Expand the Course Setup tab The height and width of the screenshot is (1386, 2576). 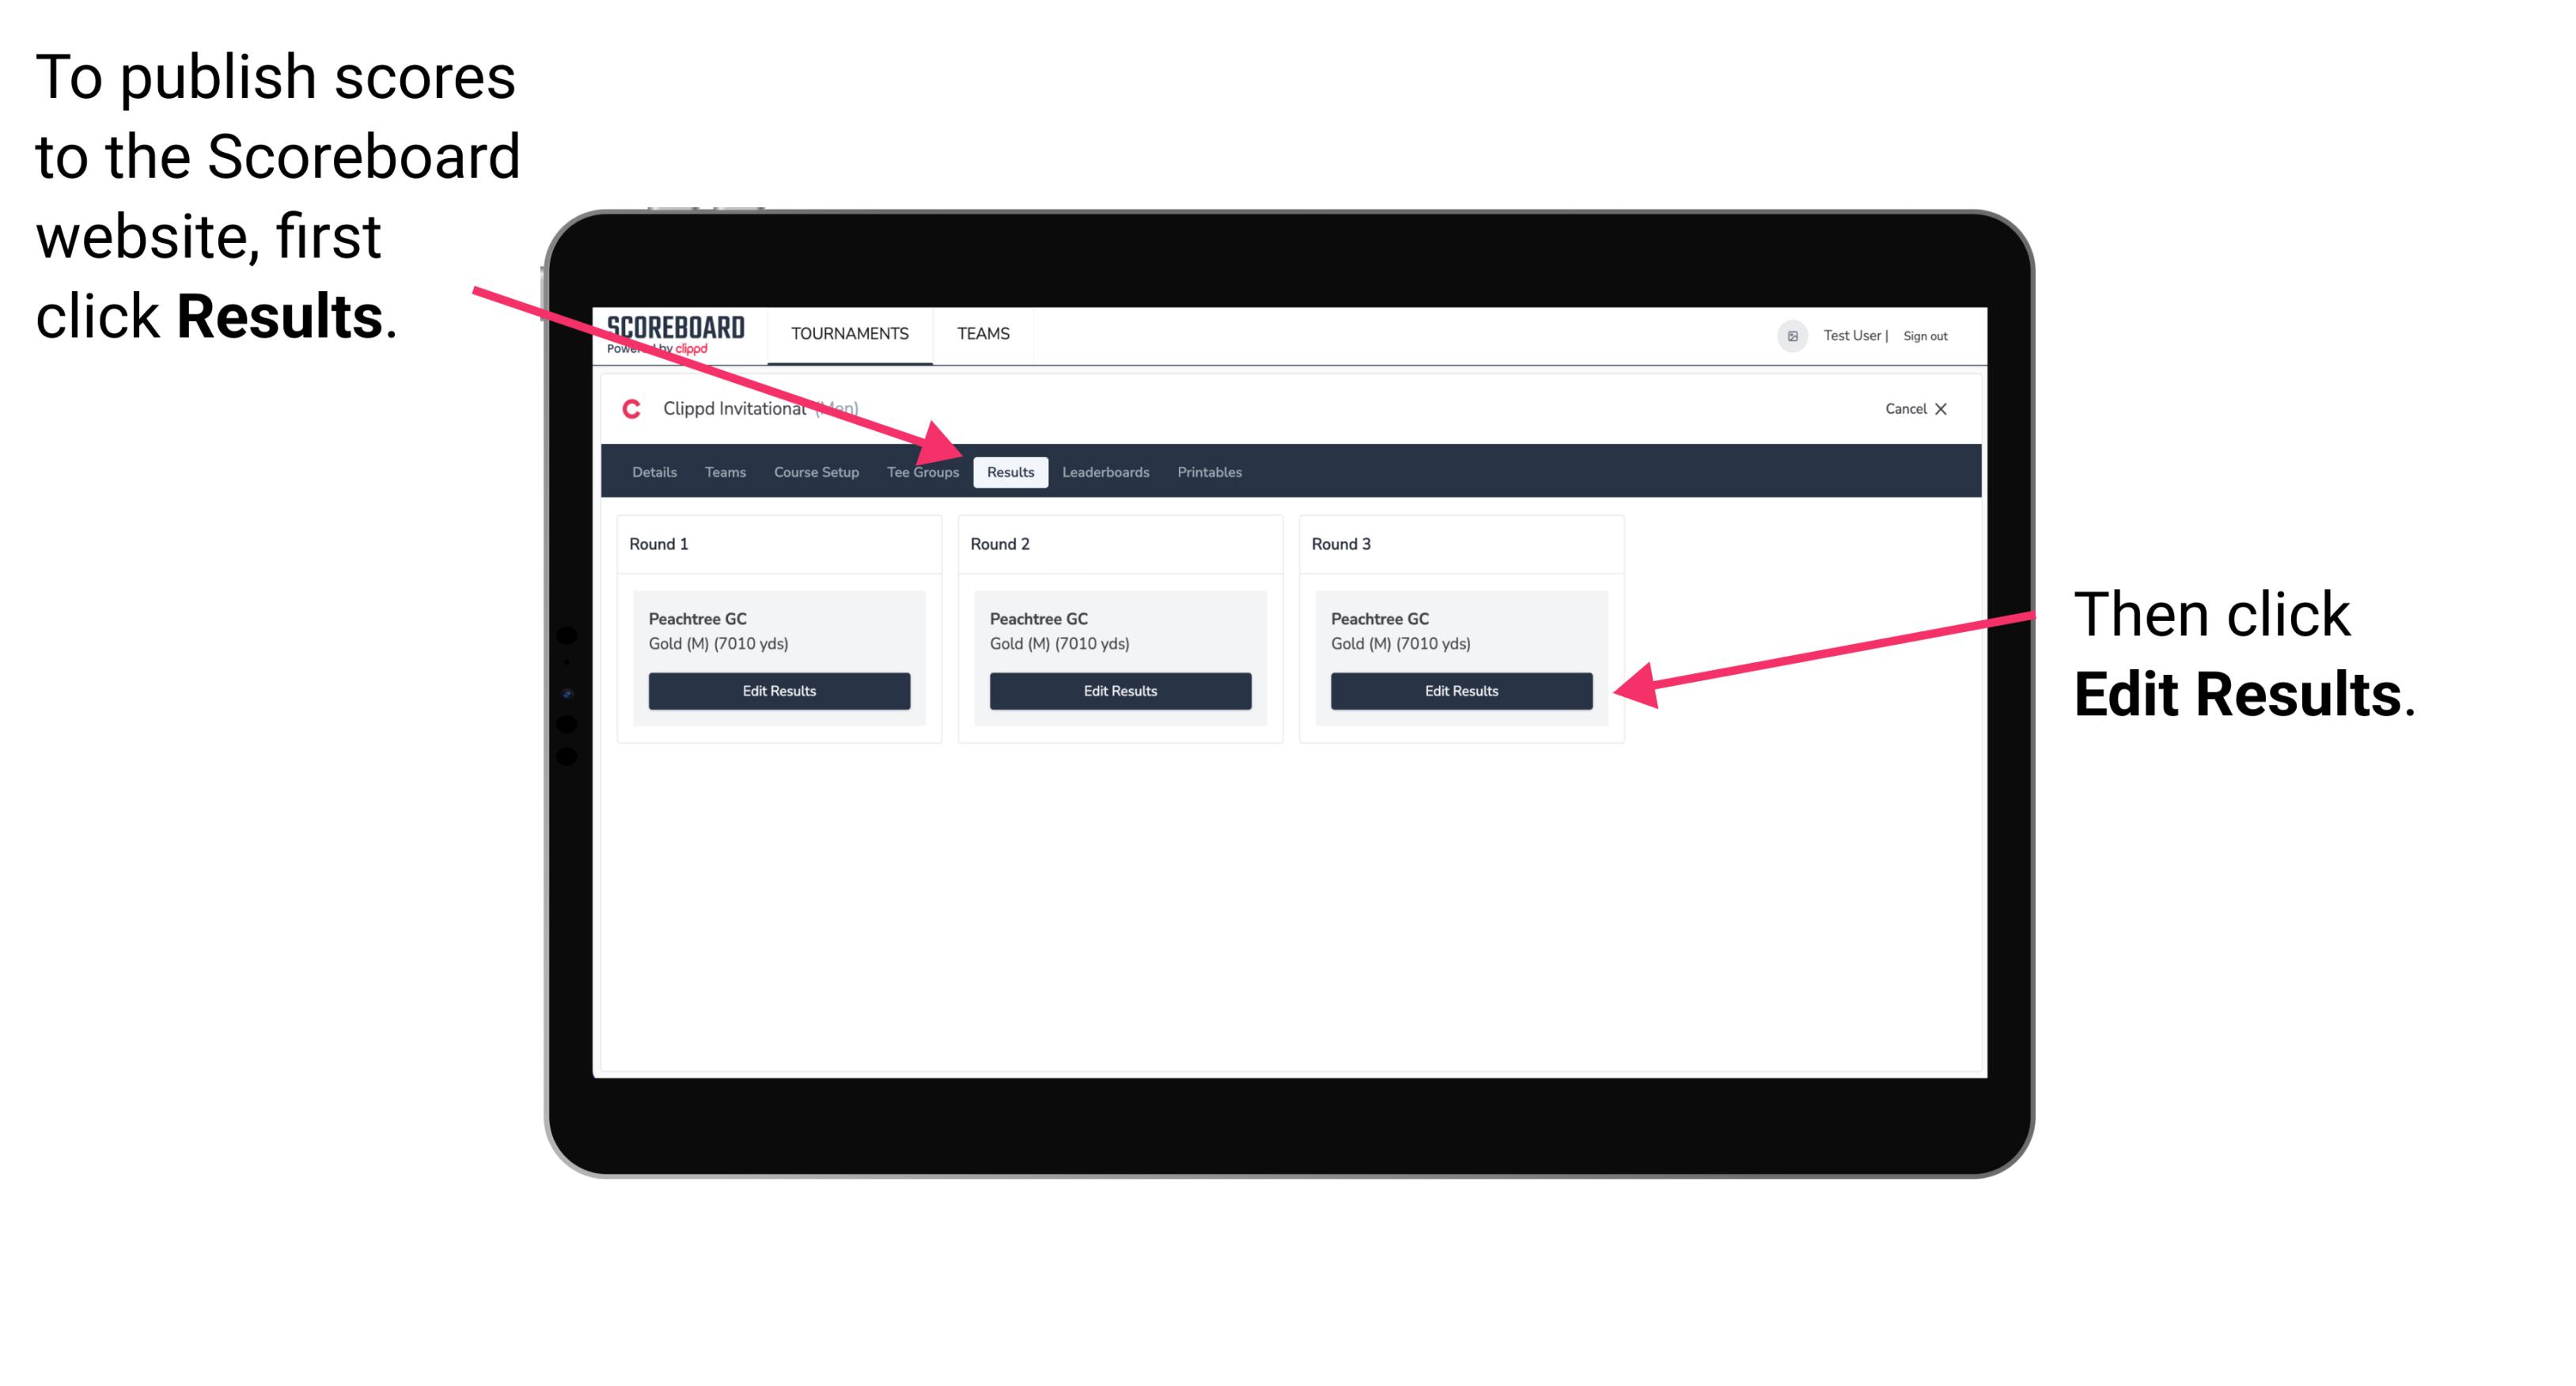(813, 473)
